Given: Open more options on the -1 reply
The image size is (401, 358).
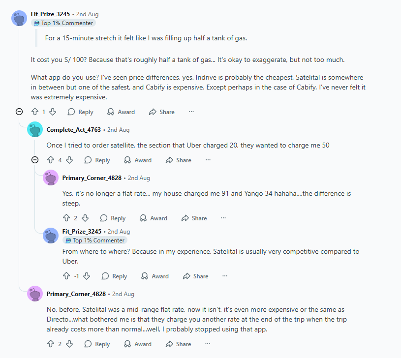Looking at the screenshot, I should point(225,276).
